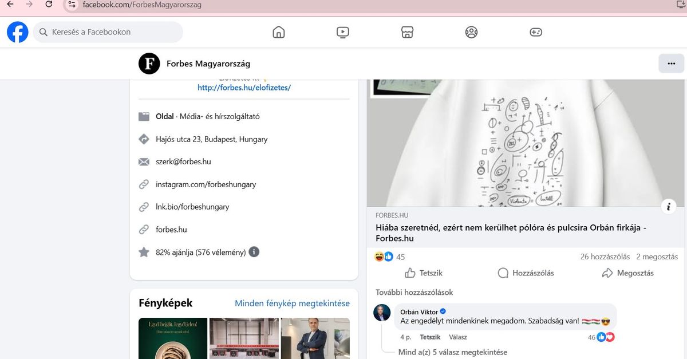Open the Groups icon
This screenshot has height=359, width=687.
click(x=471, y=32)
